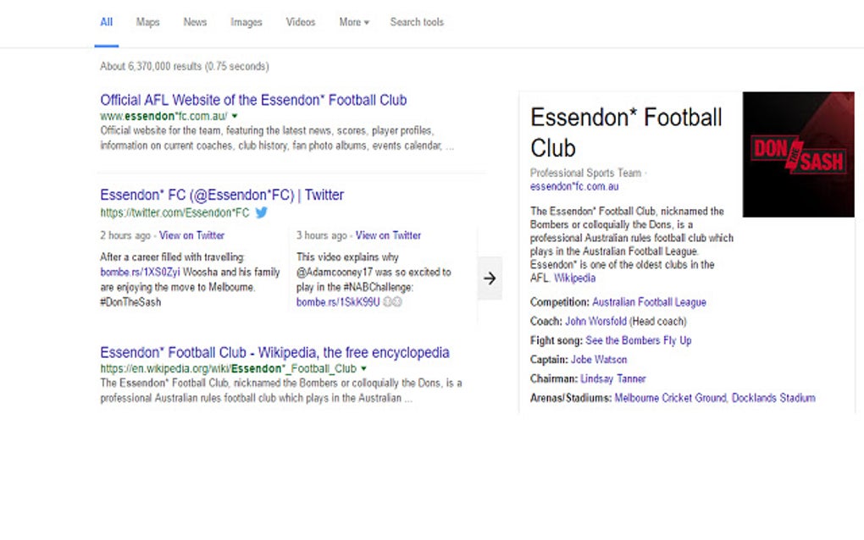
Task: Click the Jobe Watson captain link
Action: [x=599, y=360]
